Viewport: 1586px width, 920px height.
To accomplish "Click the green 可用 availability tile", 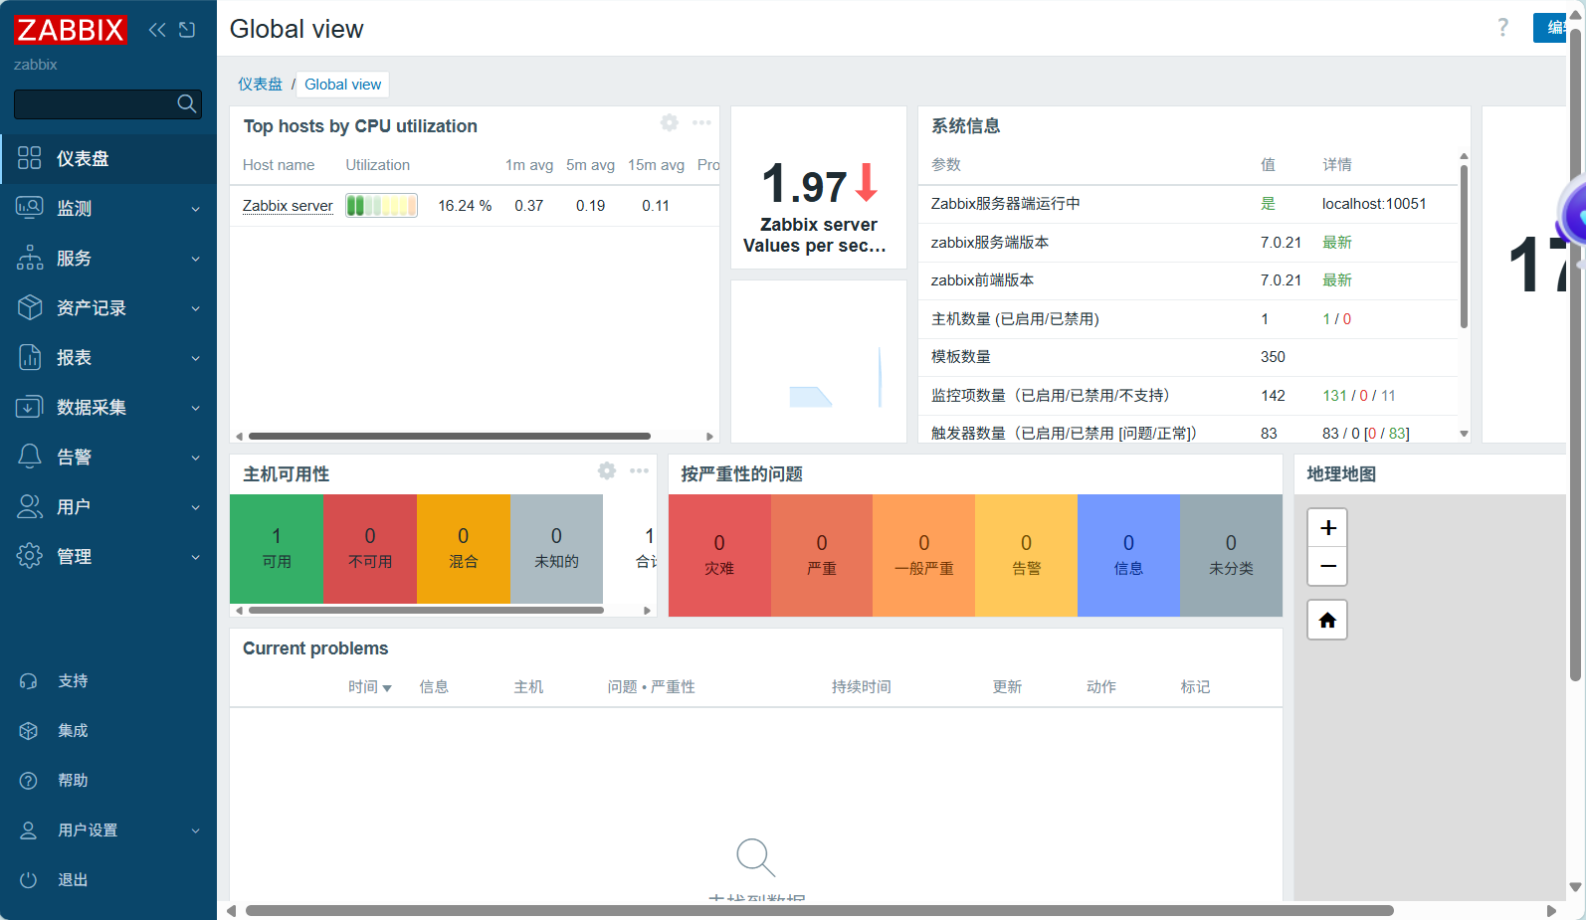I will click(x=277, y=549).
